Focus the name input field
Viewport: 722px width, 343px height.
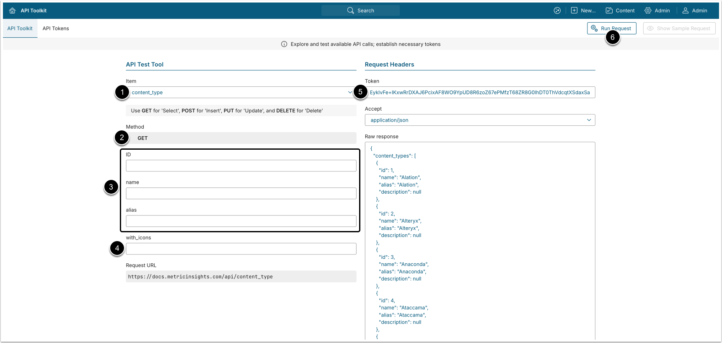tap(241, 193)
